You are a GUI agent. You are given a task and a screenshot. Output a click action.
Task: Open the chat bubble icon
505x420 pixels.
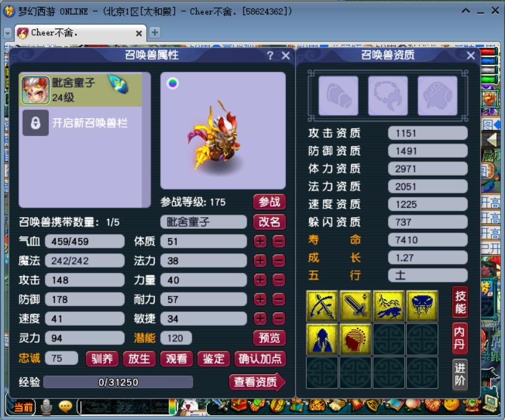pyautogui.click(x=66, y=406)
